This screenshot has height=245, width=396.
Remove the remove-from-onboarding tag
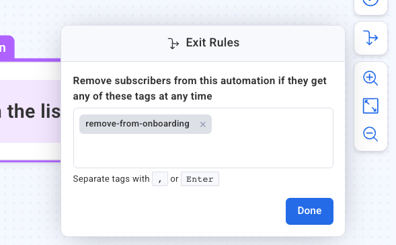(202, 125)
